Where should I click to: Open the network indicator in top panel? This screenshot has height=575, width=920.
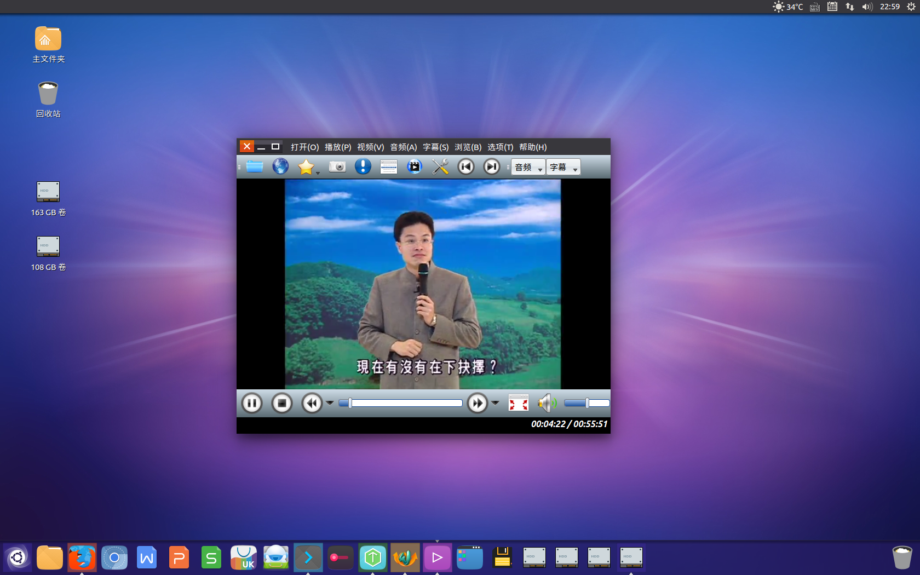(x=850, y=7)
